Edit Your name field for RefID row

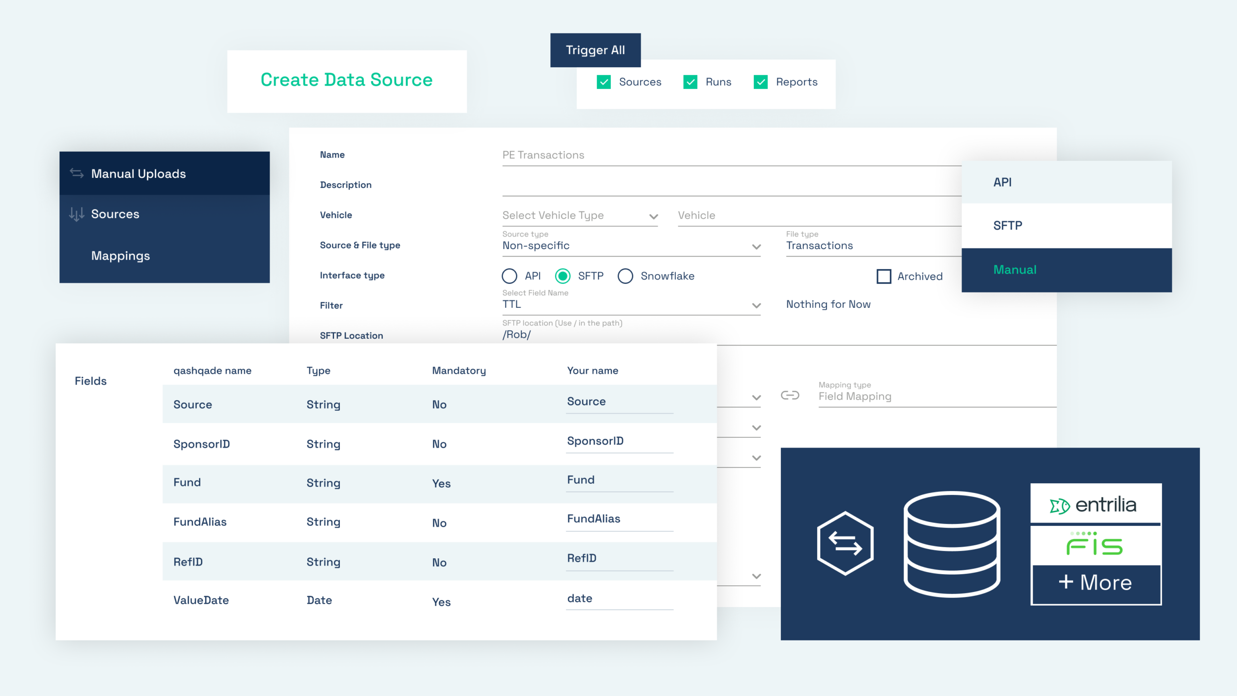(x=619, y=559)
